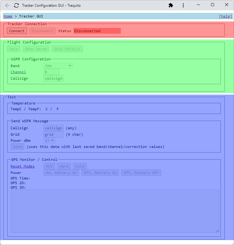The width and height of the screenshot is (234, 245).
Task: Open the extensions puzzle-piece icon
Action: point(171,6)
